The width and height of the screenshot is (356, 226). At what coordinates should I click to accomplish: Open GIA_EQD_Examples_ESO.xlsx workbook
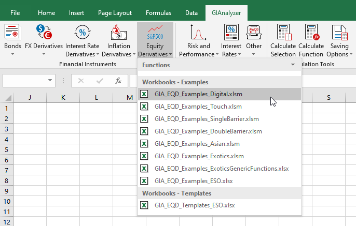[220, 181]
